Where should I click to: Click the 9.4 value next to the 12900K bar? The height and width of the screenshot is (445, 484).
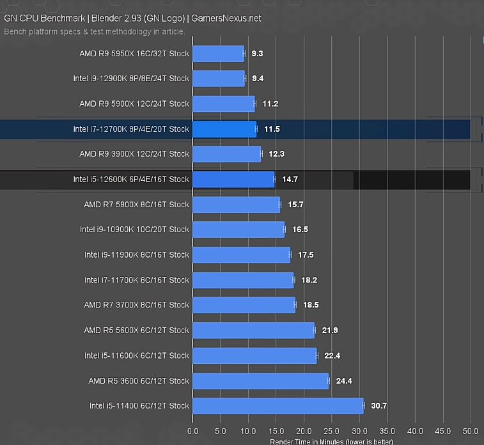[x=258, y=79]
